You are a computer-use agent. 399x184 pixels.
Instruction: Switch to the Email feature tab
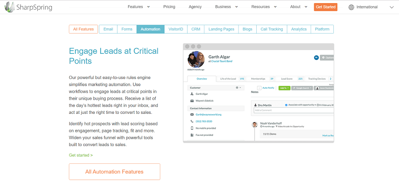pyautogui.click(x=108, y=29)
